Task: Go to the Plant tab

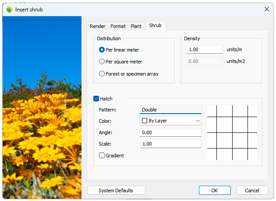Action: 136,26
